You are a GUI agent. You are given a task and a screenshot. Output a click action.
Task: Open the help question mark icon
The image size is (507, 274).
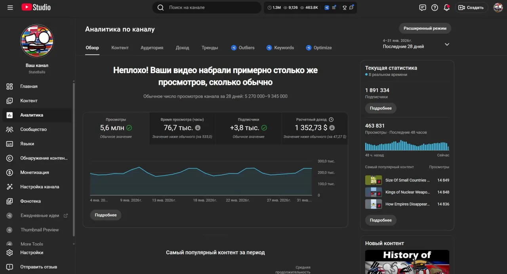(x=435, y=8)
